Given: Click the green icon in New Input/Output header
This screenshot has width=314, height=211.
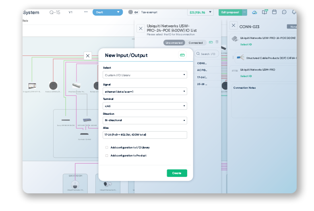Looking at the screenshot, I should [x=182, y=55].
